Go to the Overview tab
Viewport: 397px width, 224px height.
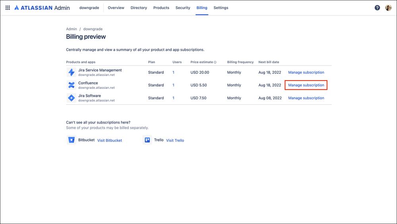click(116, 8)
